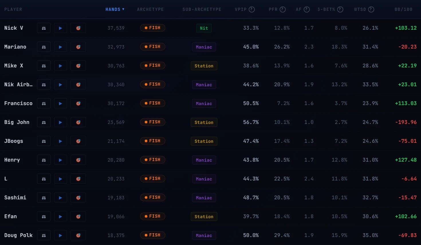
Task: Click the 3-BET% help icon
Action: point(340,9)
